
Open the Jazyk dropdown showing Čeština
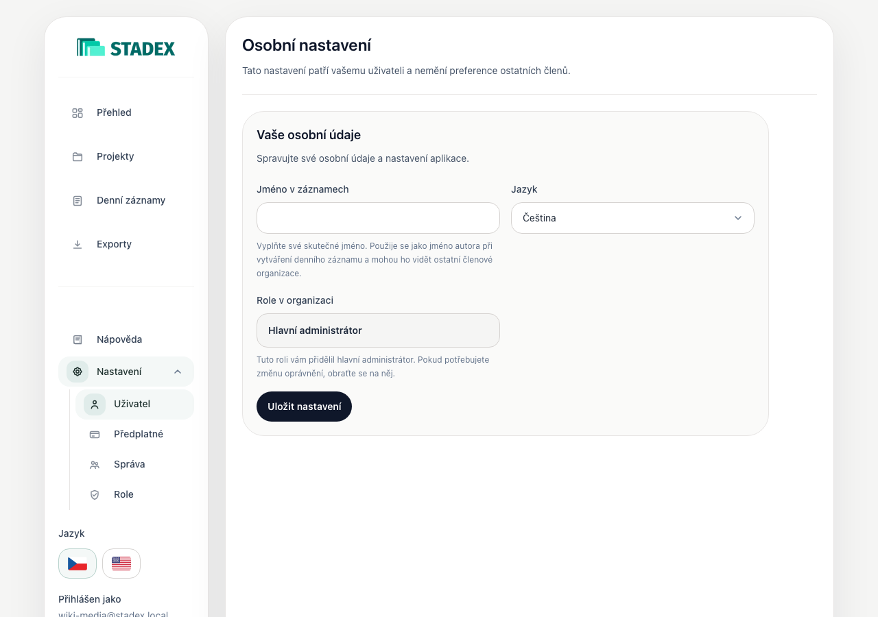point(632,218)
